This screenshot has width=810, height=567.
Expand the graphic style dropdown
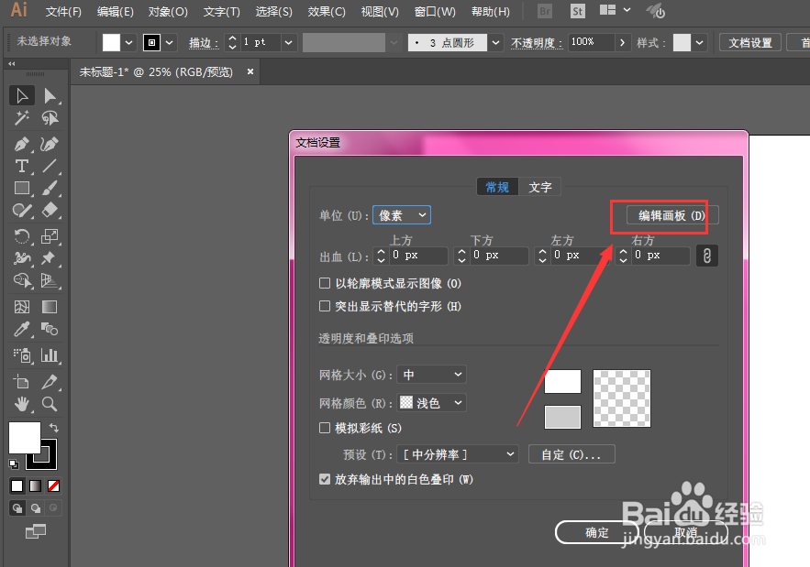[699, 43]
